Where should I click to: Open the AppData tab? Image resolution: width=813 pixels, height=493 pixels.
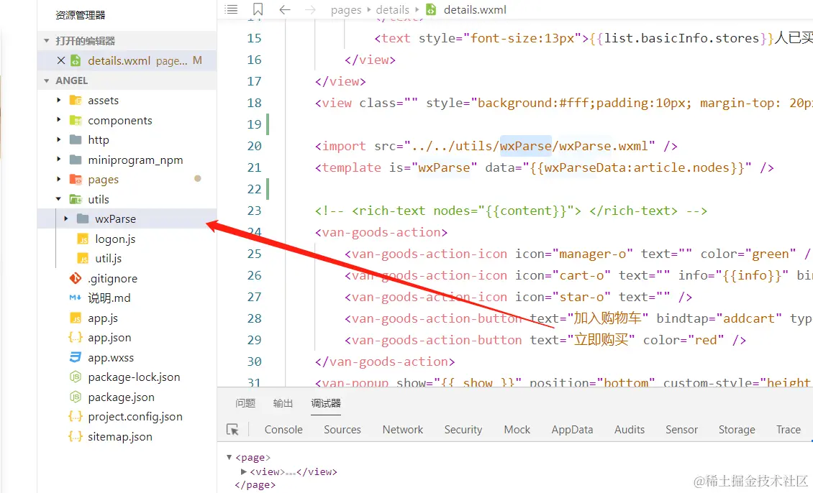(572, 429)
